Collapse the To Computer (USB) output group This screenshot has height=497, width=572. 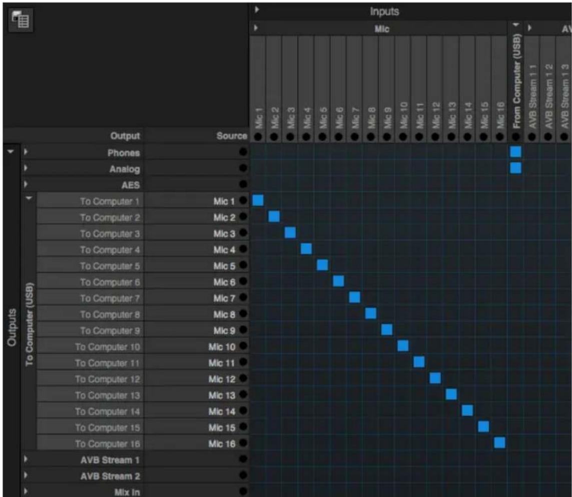coord(29,198)
